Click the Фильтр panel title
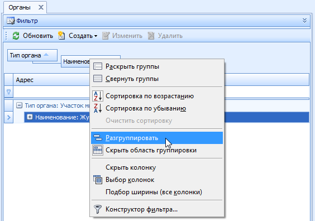This screenshot has height=221, width=315. 27,21
